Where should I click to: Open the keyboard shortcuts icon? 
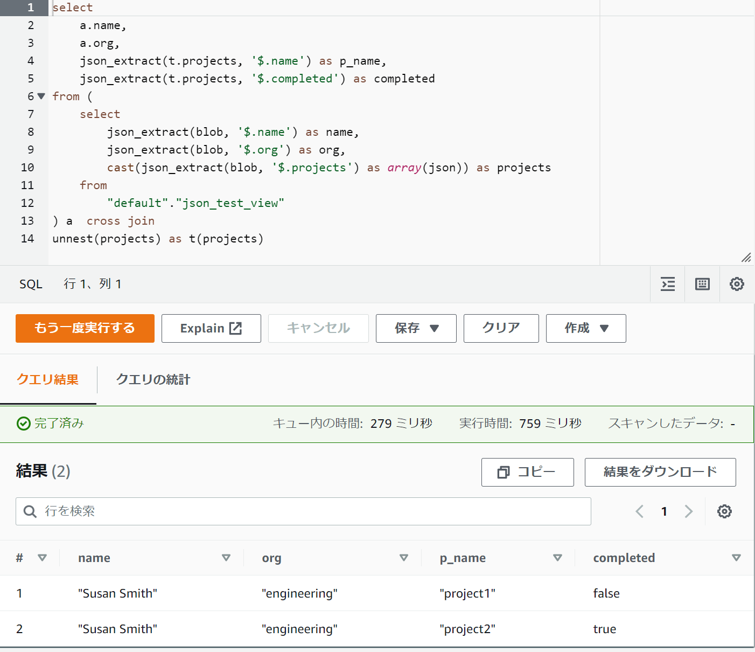[x=702, y=284]
